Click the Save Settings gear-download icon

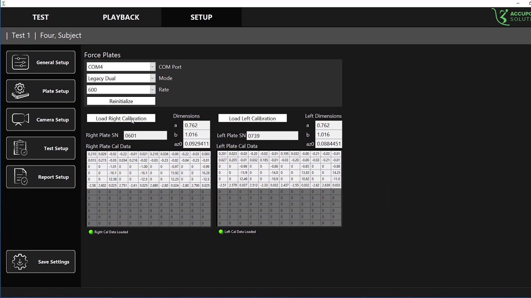pos(20,262)
